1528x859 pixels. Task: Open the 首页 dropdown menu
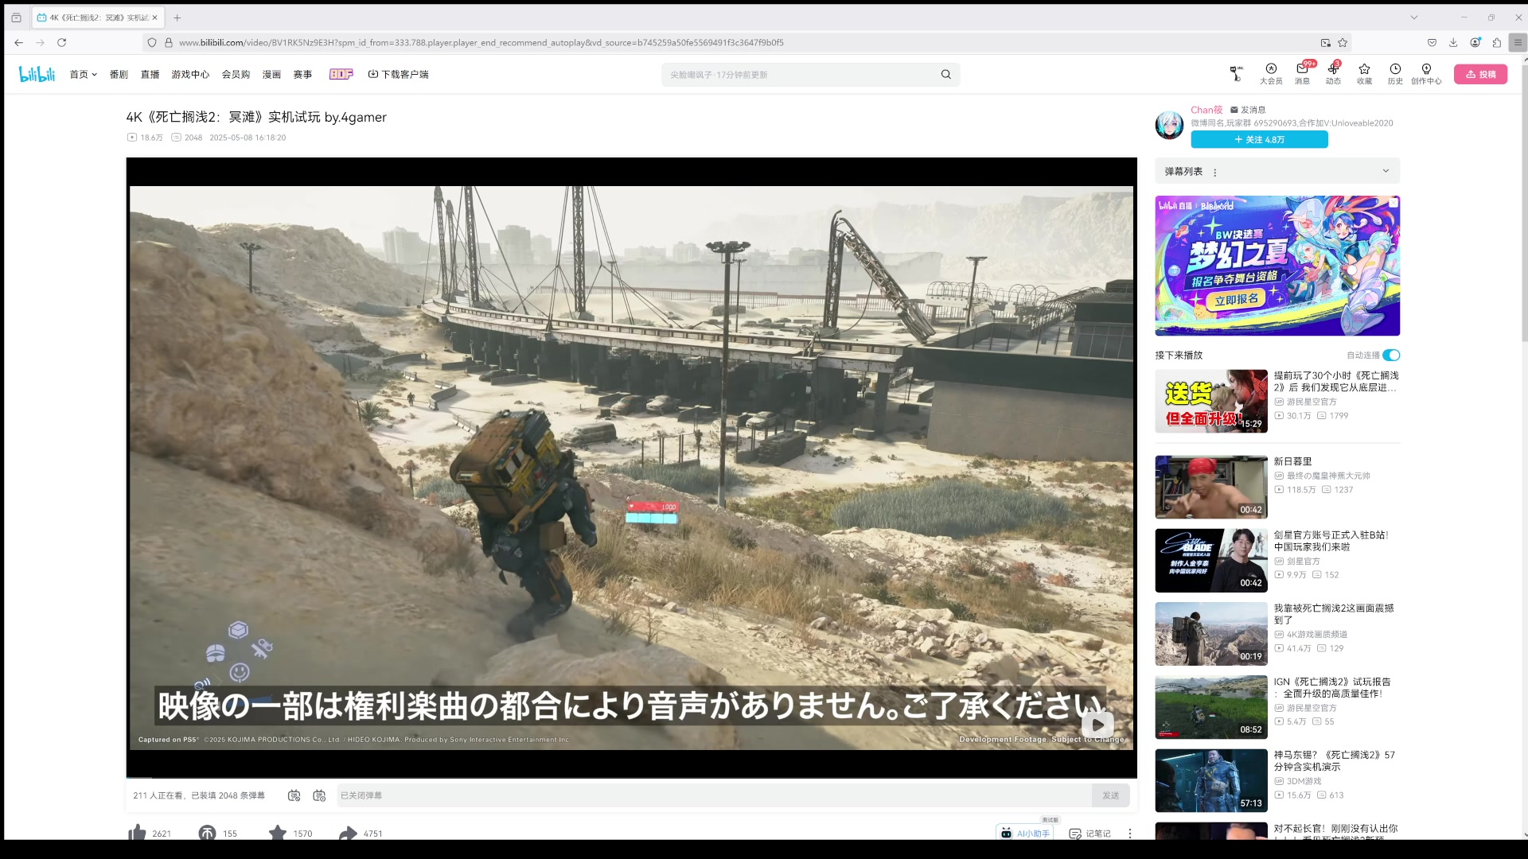[x=83, y=74]
